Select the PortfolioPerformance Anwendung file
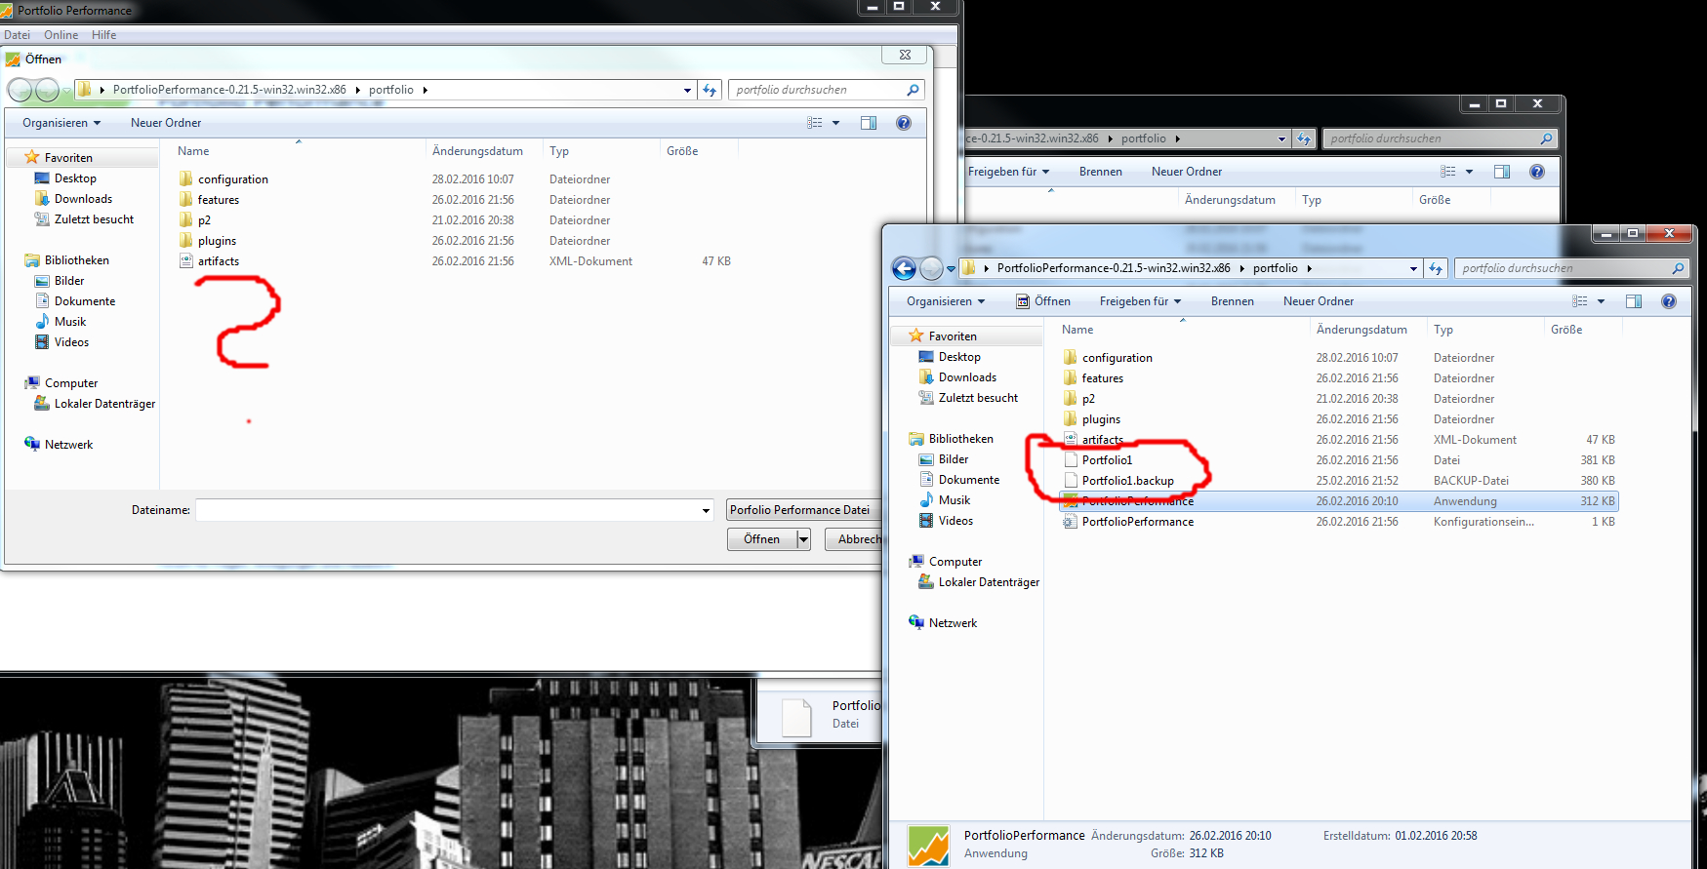The width and height of the screenshot is (1707, 869). click(1138, 501)
